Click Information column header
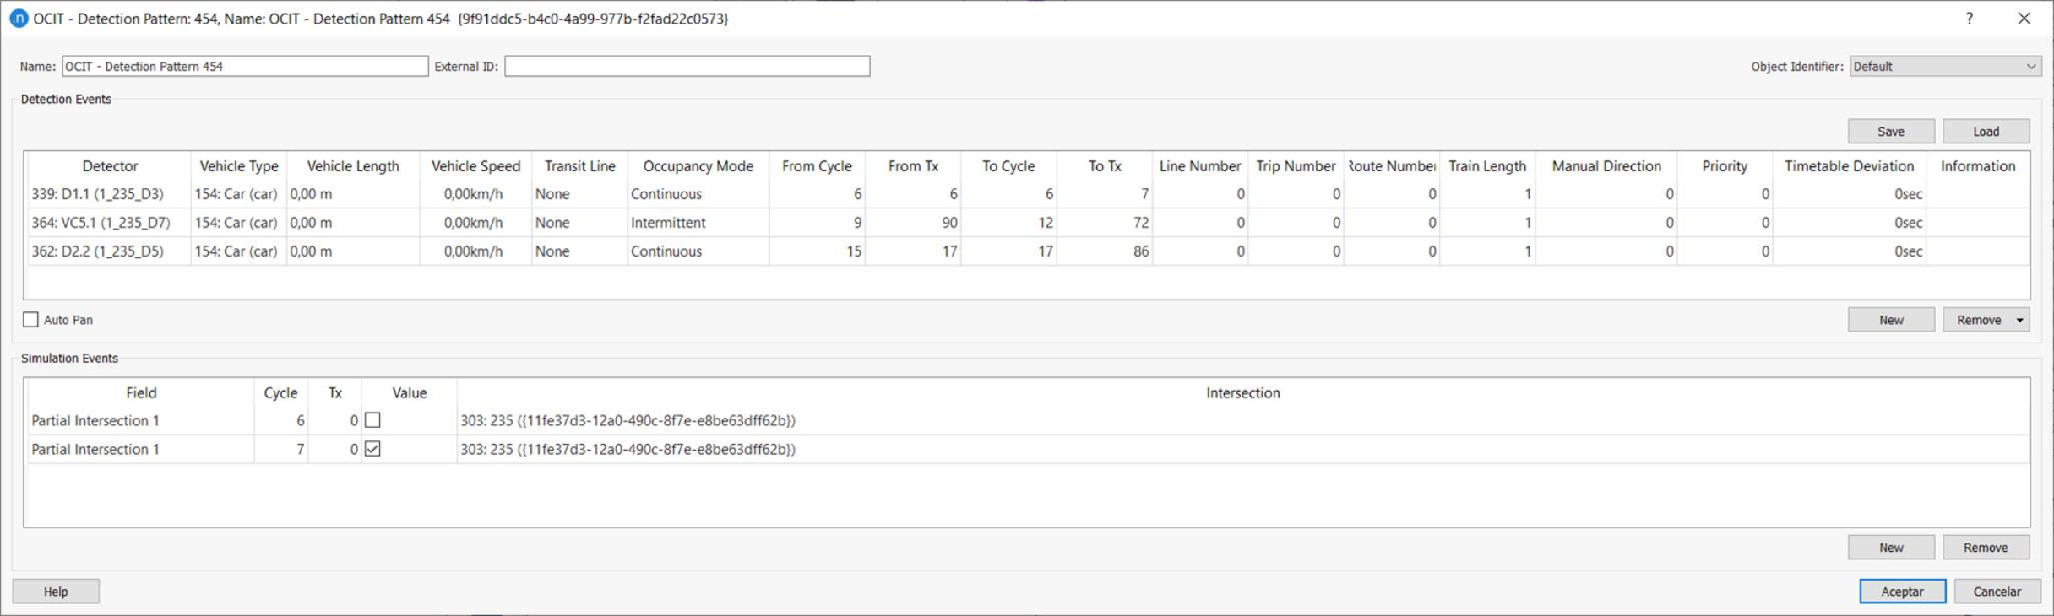Screen dimensions: 2054x616 click(x=1978, y=166)
